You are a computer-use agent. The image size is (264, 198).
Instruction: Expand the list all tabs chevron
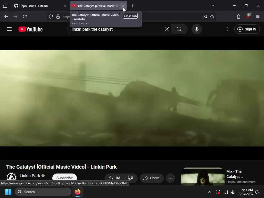click(x=213, y=6)
